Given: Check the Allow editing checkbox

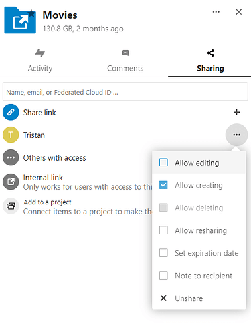Looking at the screenshot, I should (163, 163).
